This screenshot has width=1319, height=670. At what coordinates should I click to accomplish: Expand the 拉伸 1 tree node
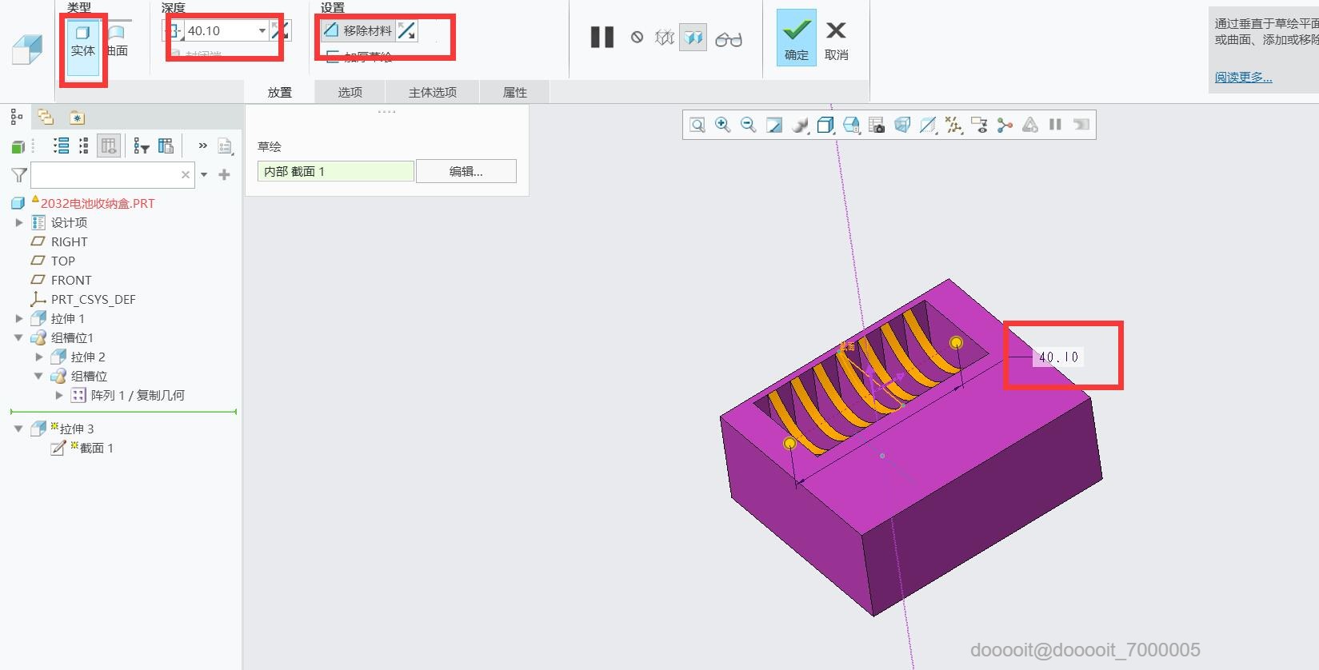point(19,318)
